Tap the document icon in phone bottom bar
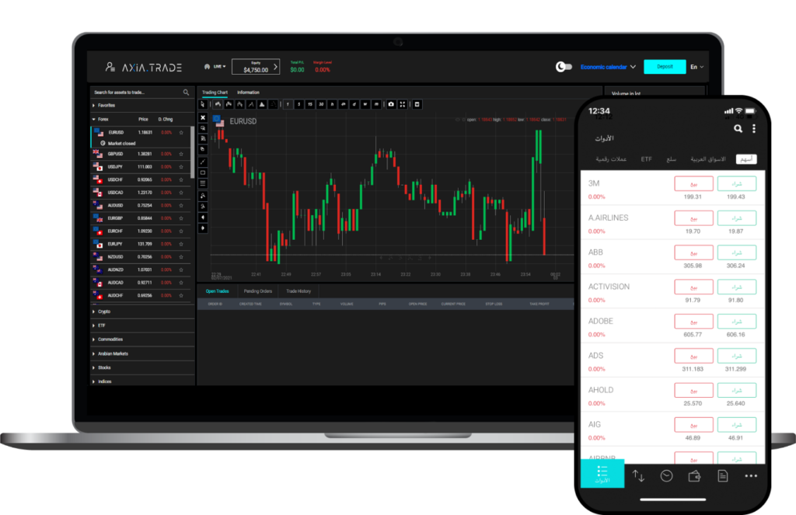This screenshot has width=796, height=515. pyautogui.click(x=722, y=476)
